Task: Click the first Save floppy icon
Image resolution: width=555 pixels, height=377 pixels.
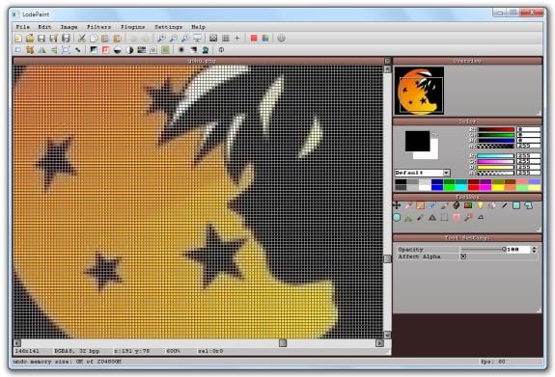Action: click(42, 39)
